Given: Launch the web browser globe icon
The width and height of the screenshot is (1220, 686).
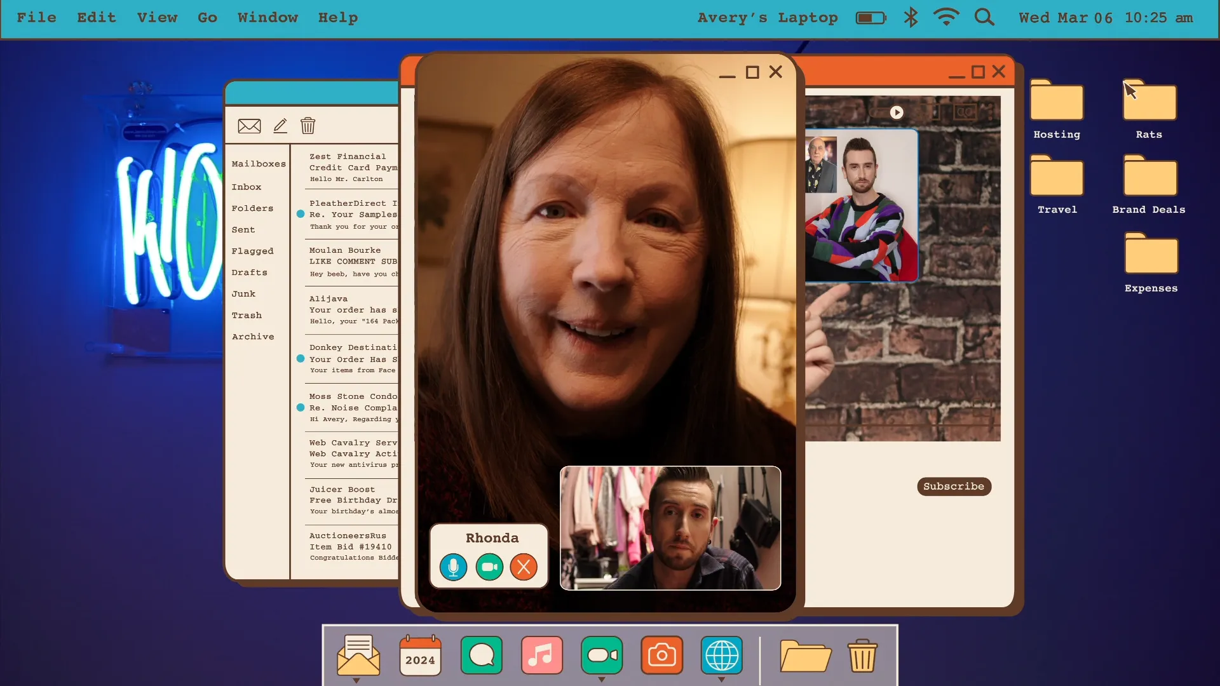Looking at the screenshot, I should [721, 655].
